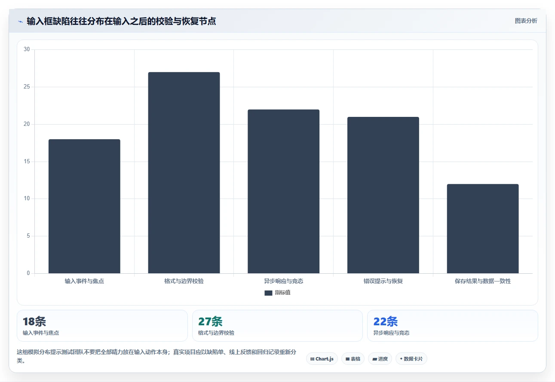
Task: Click the green 27条 stat card value
Action: (210, 321)
